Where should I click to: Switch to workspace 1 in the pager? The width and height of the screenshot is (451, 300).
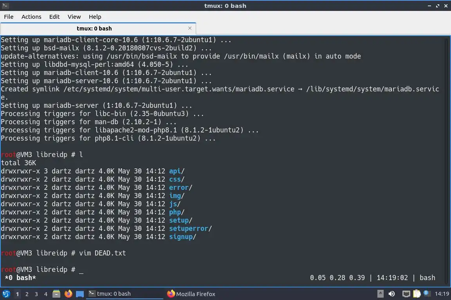click(17, 294)
